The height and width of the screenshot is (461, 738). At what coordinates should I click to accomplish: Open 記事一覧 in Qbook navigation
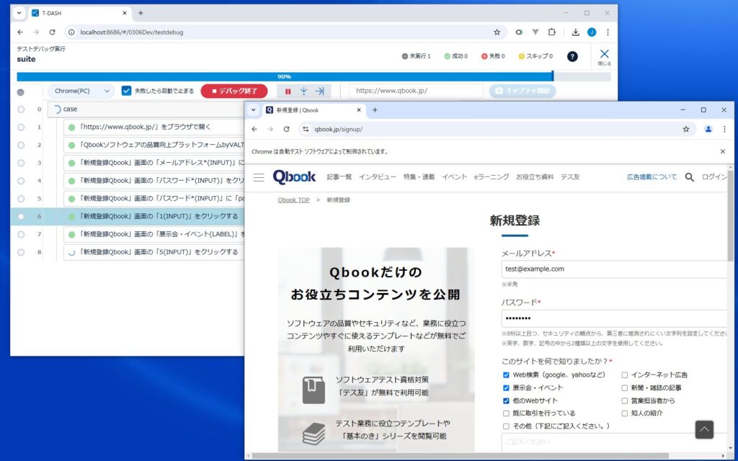pyautogui.click(x=339, y=177)
